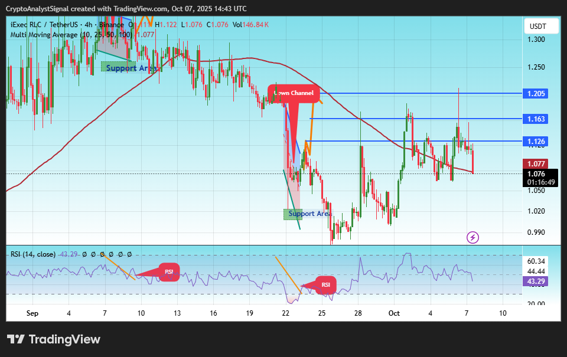
Task: Select the 1.126 blue price level label
Action: click(536, 141)
